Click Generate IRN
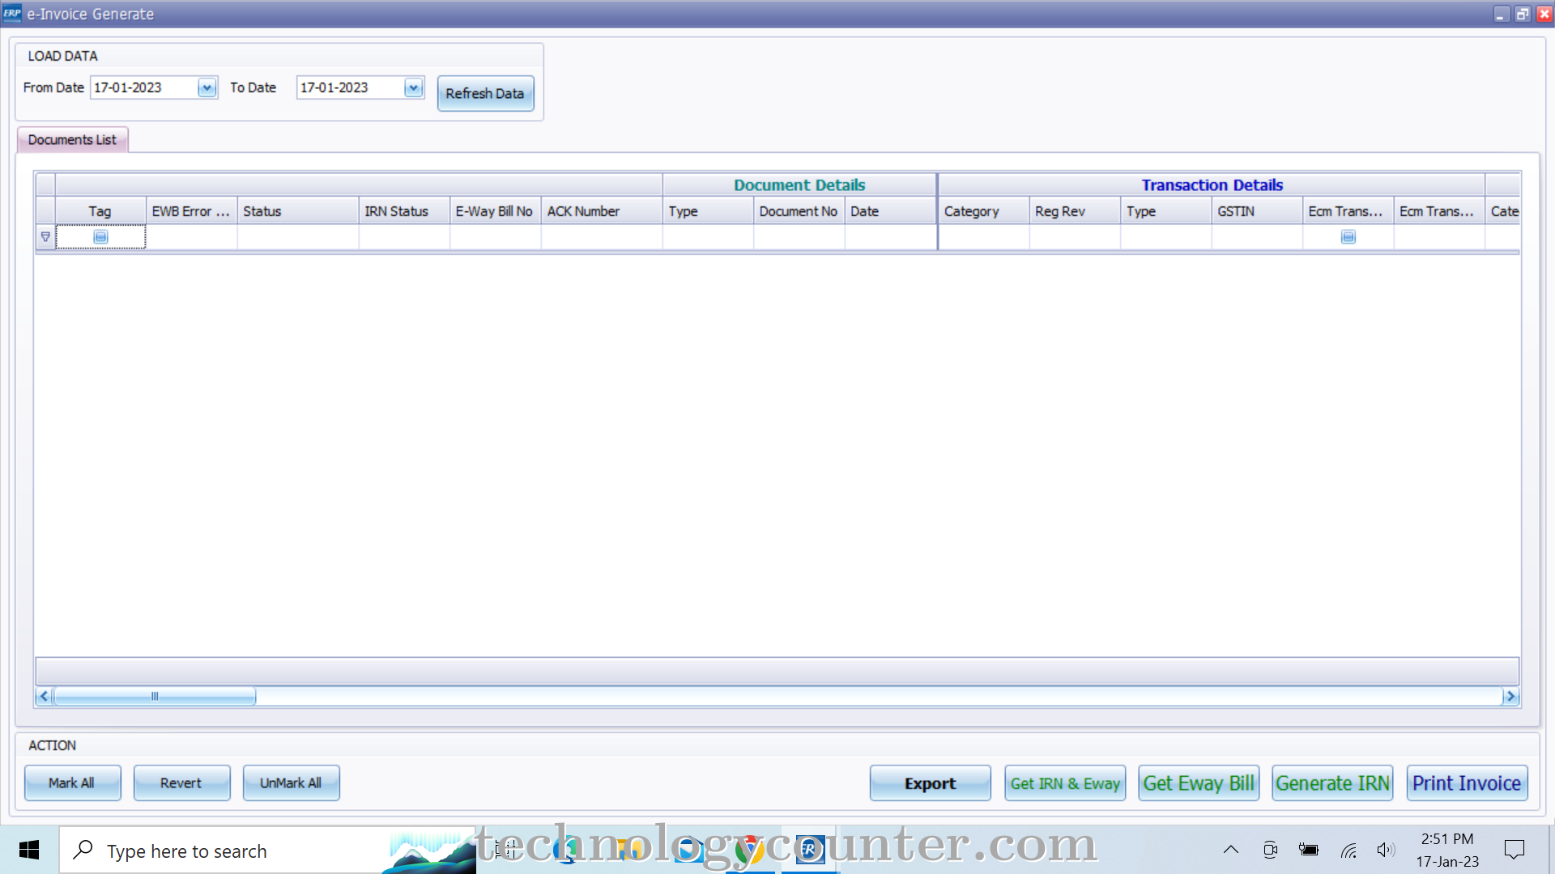 1331,783
